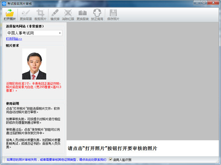The height and width of the screenshot is (165, 221).
Task: Open the 更换服装 clothing tool
Action: tap(82, 13)
